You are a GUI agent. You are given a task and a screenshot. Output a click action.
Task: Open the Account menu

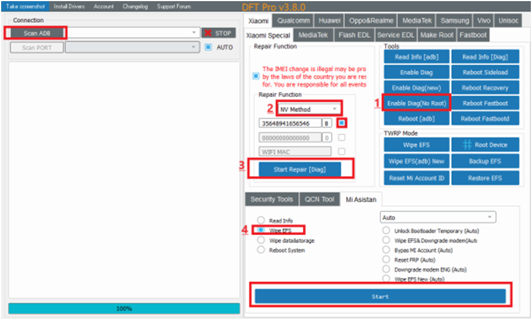pyautogui.click(x=103, y=6)
